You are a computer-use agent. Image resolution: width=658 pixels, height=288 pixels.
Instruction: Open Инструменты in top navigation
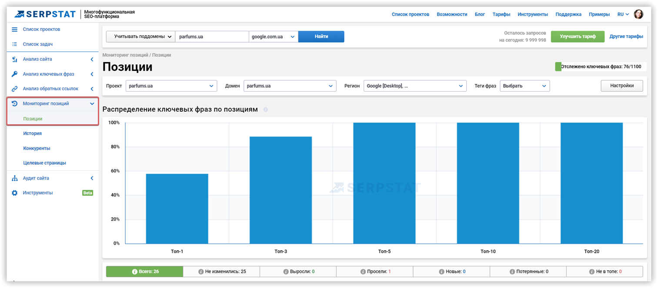coord(533,14)
